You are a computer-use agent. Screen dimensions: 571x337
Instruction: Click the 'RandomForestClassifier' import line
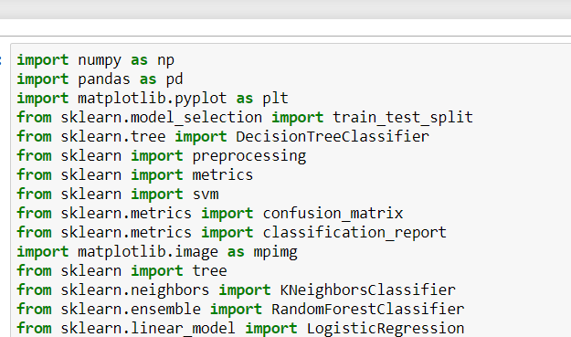pos(240,310)
